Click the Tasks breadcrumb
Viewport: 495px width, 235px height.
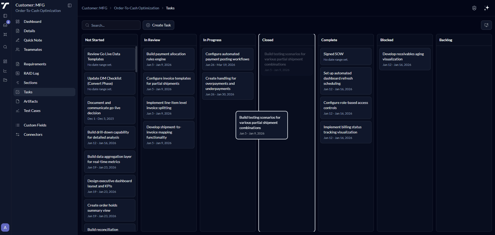point(170,8)
